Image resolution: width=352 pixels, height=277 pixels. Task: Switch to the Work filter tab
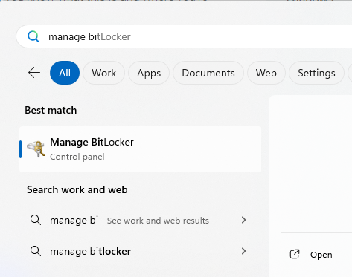103,73
